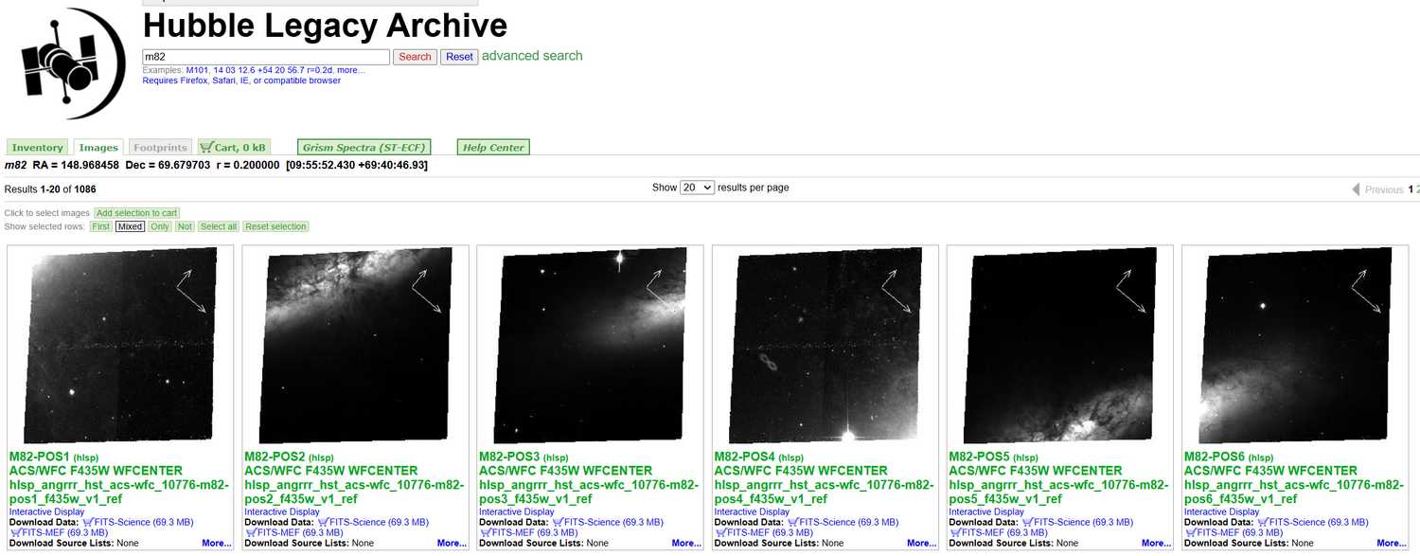Toggle Not selected rows option
The width and height of the screenshot is (1420, 556).
pos(185,226)
